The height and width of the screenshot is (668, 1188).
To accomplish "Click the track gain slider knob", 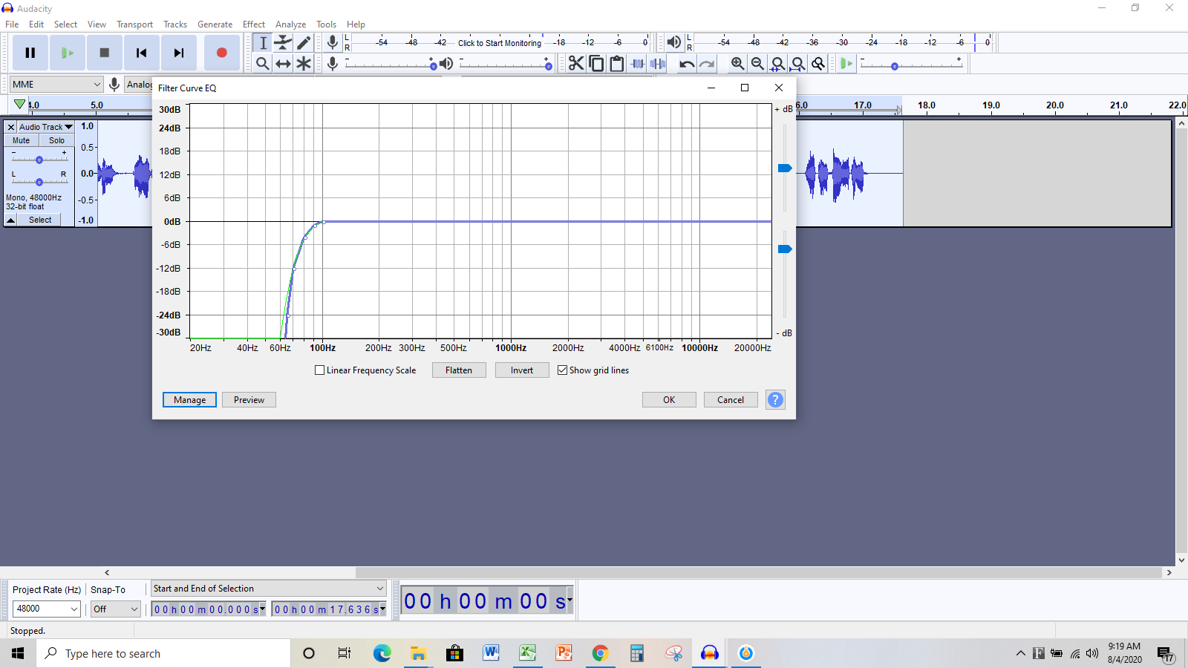I will coord(39,160).
